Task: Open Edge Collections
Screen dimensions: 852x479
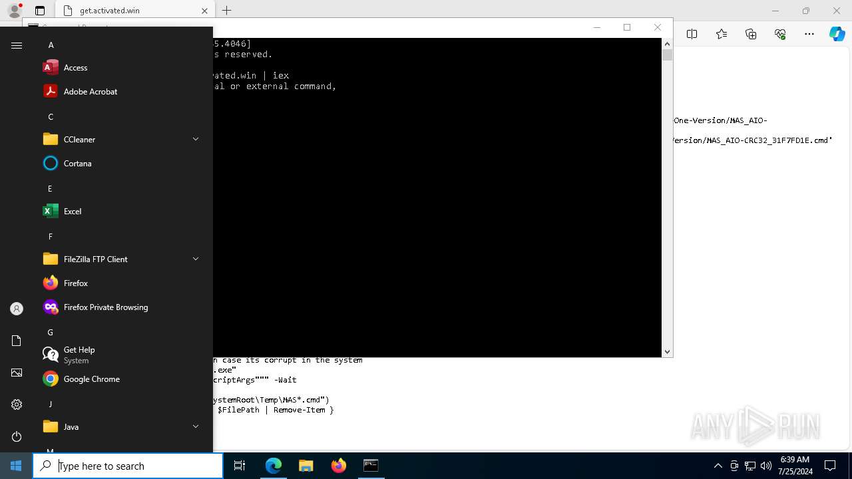Action: (751, 35)
